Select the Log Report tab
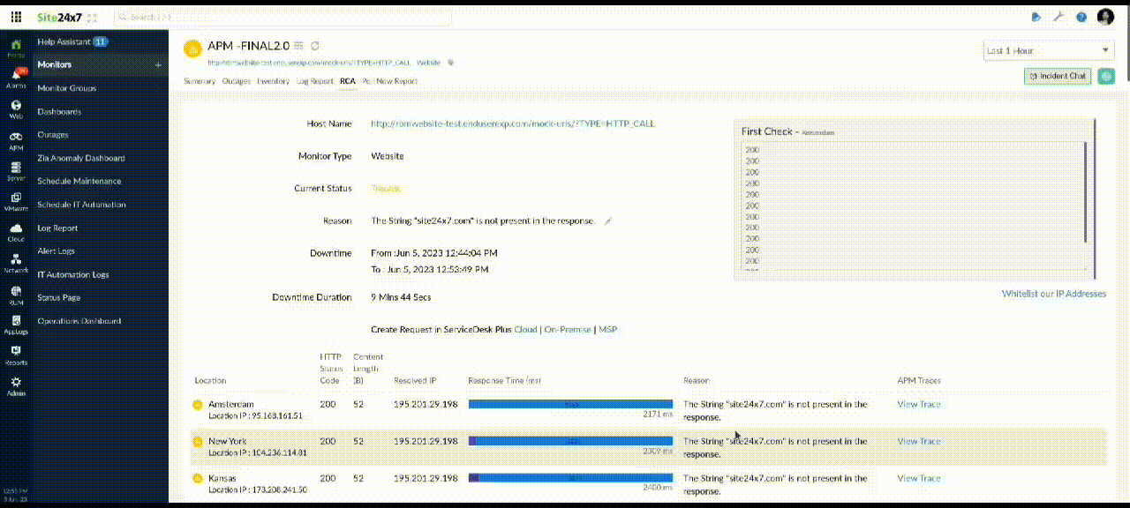Image resolution: width=1130 pixels, height=508 pixels. 313,80
